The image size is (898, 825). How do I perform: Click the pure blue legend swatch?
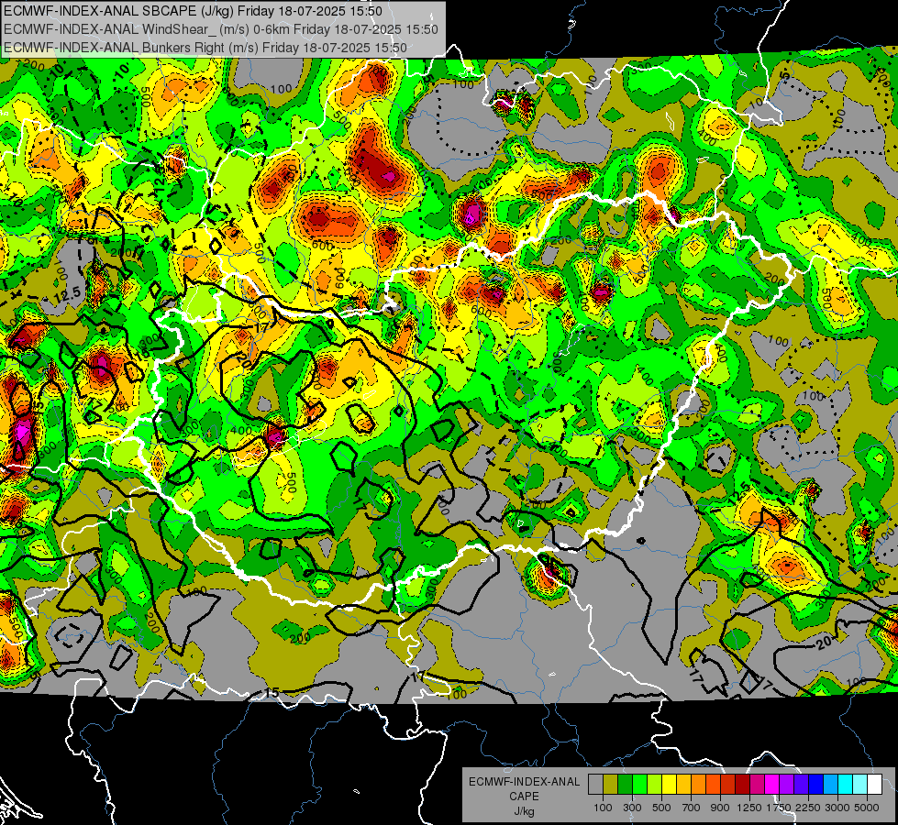[x=816, y=784]
